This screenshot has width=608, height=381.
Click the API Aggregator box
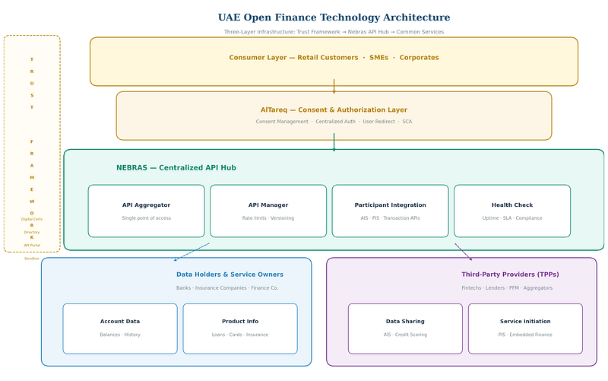coord(146,211)
